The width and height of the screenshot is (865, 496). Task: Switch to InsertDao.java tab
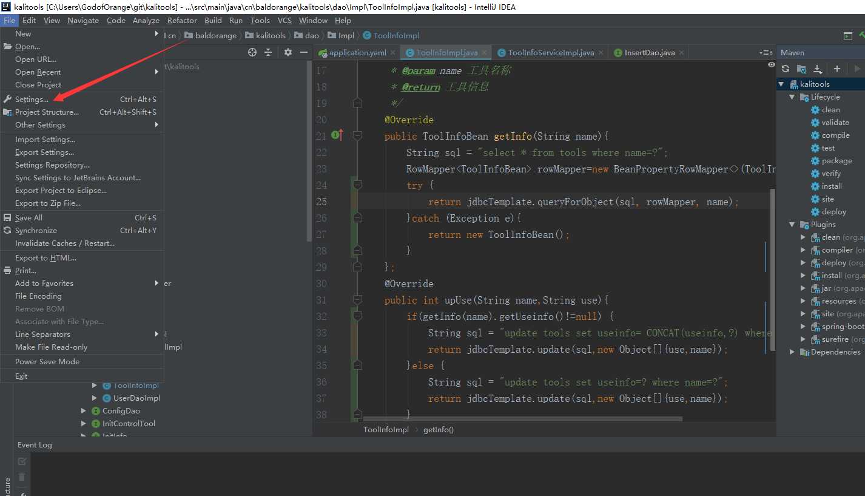pos(650,53)
